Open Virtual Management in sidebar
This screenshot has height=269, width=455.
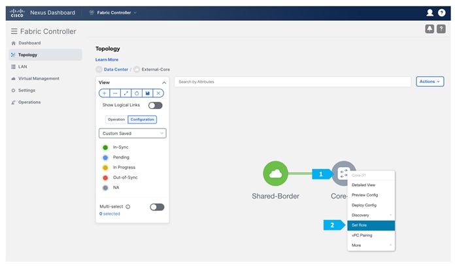click(39, 78)
